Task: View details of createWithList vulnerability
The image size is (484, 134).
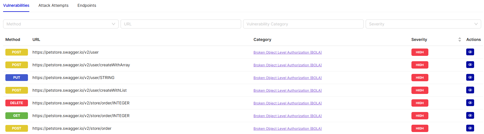Action: (x=470, y=90)
